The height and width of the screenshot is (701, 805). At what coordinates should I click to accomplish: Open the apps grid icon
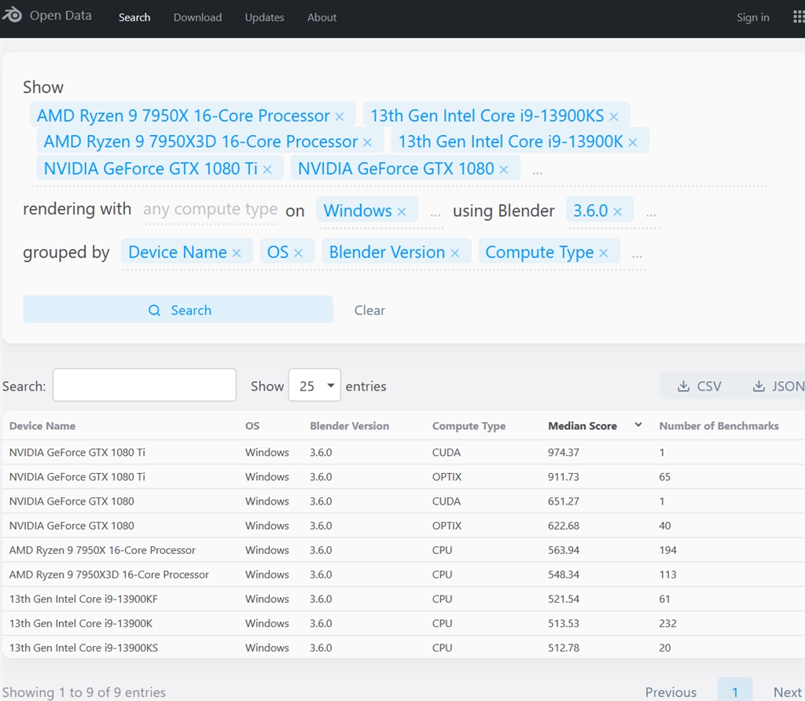click(x=798, y=17)
